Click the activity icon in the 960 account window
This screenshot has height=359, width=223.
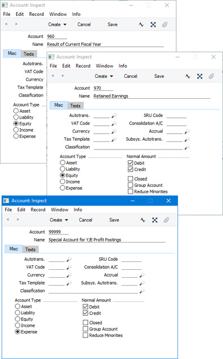click(141, 24)
